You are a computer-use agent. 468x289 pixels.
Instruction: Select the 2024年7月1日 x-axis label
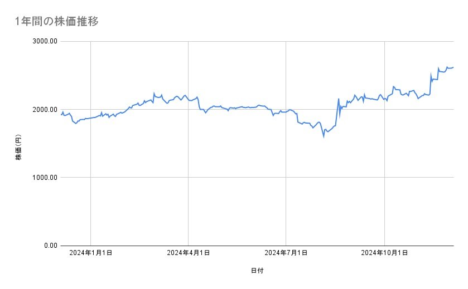[286, 253]
